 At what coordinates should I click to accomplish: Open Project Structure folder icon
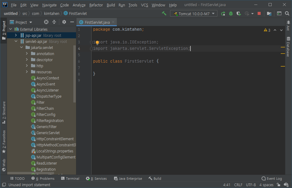[x=269, y=14]
